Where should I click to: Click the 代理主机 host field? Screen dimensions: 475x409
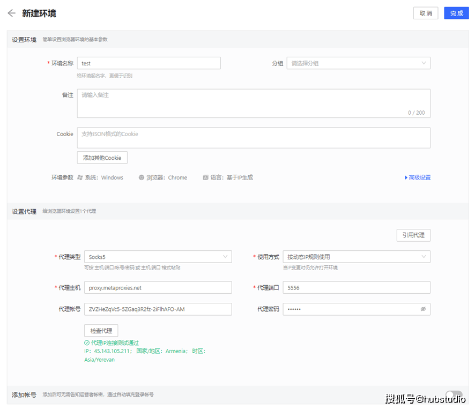coord(158,288)
